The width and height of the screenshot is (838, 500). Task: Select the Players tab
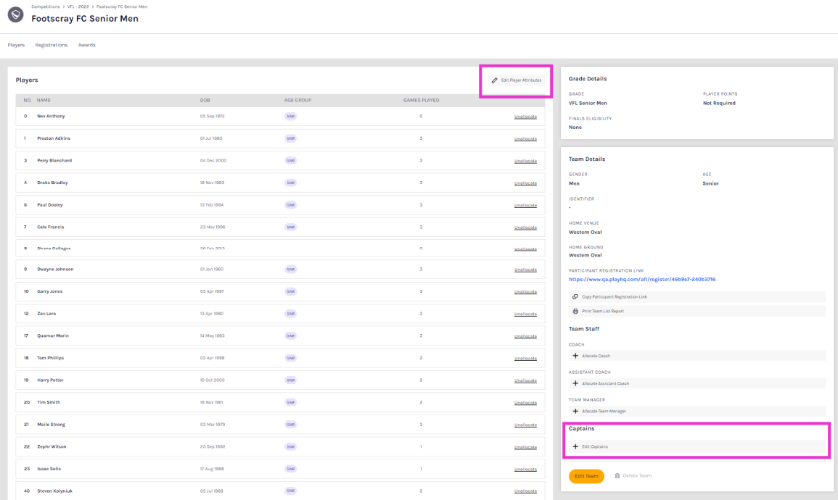pyautogui.click(x=16, y=45)
